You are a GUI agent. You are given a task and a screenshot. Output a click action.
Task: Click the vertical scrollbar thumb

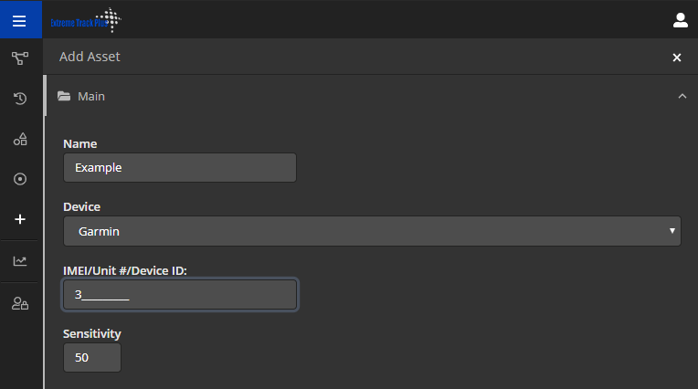point(45,96)
